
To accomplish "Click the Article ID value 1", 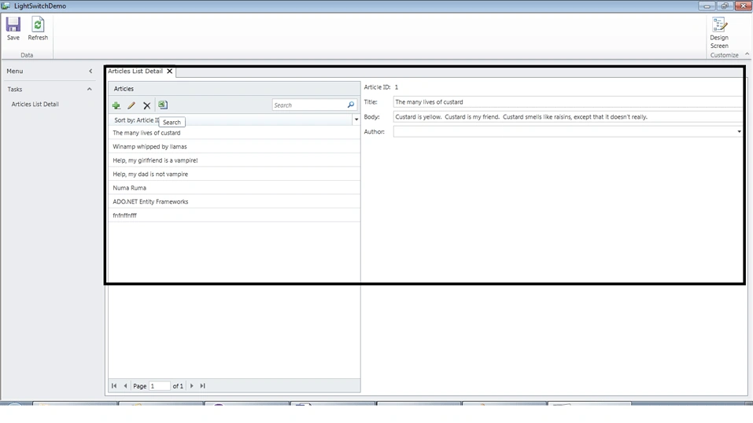I will [397, 87].
